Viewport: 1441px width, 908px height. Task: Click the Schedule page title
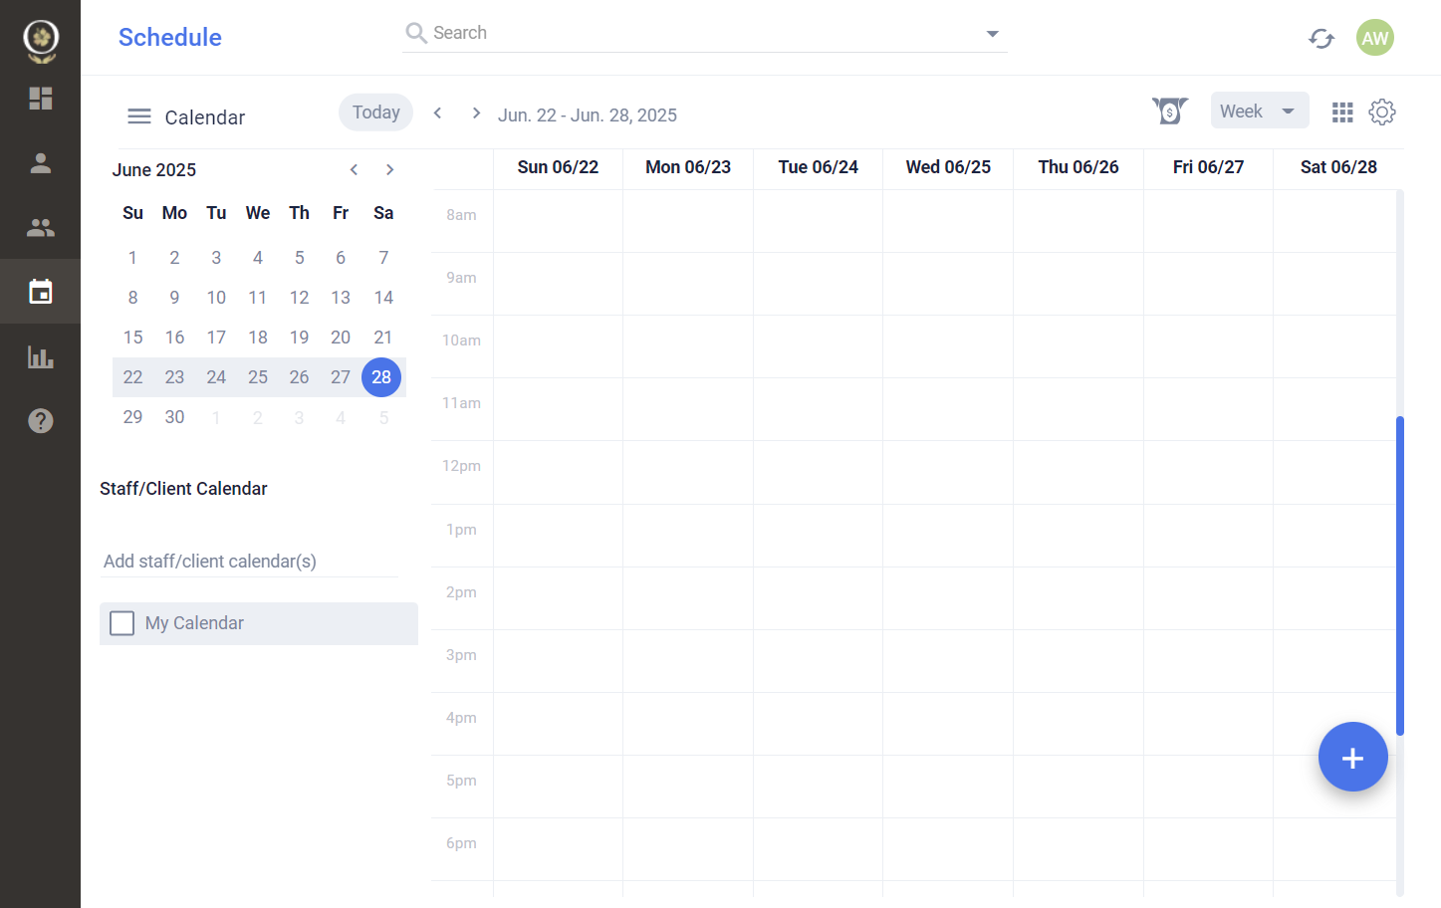[170, 38]
